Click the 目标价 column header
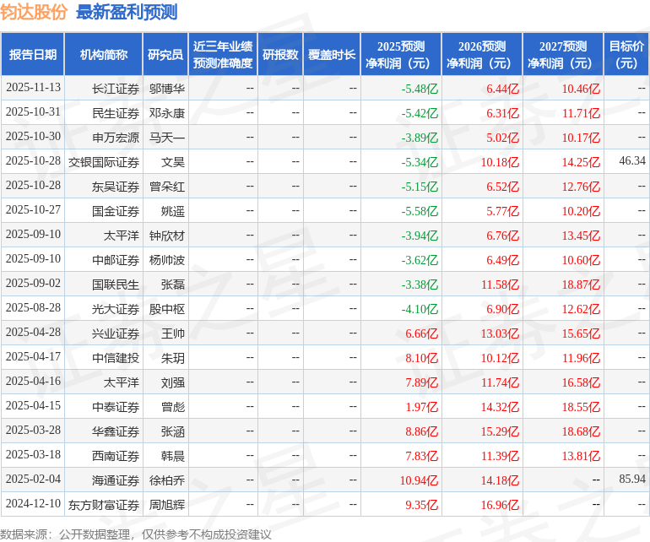The width and height of the screenshot is (650, 542). (x=626, y=55)
